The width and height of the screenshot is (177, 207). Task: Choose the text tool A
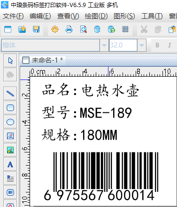(10, 164)
